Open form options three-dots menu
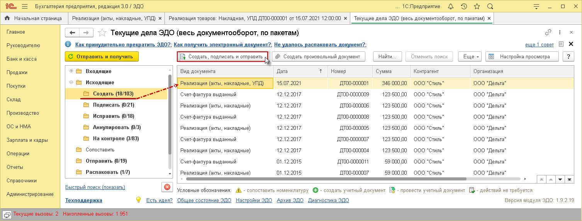This screenshot has height=221, width=582. (560, 33)
